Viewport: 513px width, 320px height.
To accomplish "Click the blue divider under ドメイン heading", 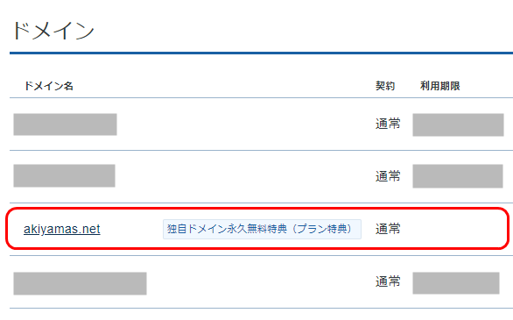I will 261,53.
